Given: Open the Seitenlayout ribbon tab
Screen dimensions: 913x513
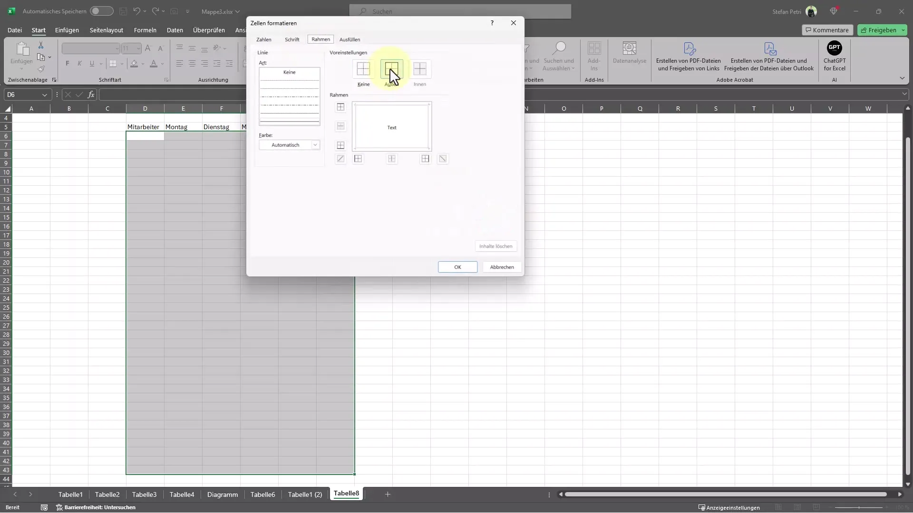Looking at the screenshot, I should 107,30.
